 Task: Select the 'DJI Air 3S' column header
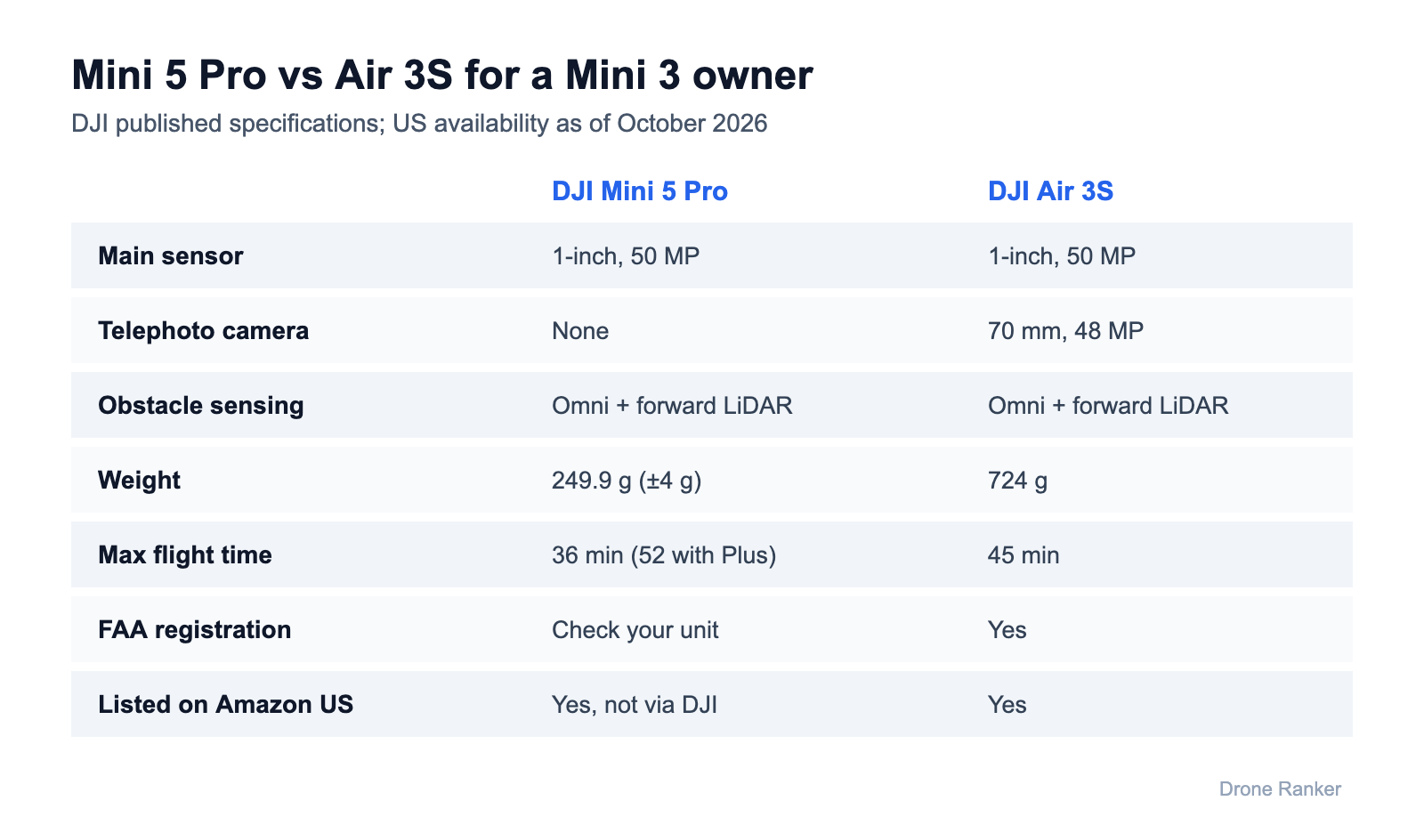1050,191
